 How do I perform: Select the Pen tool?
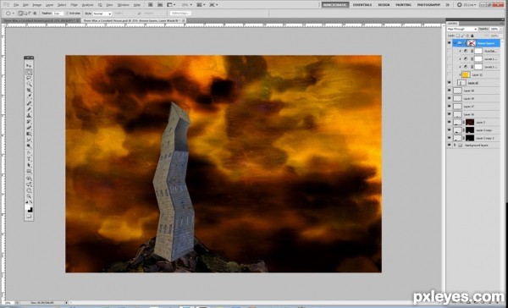(29, 153)
